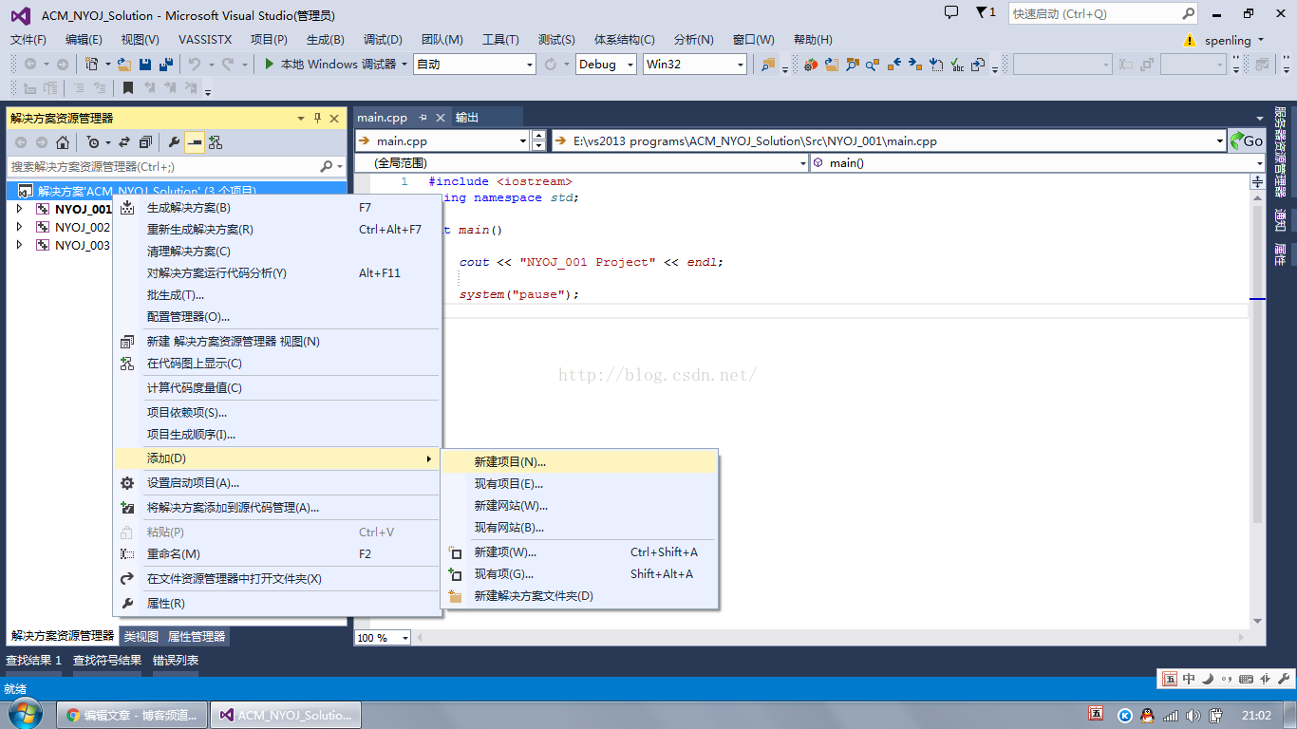Select the NYOJ_002 project row
1297x729 pixels.
pyautogui.click(x=83, y=227)
